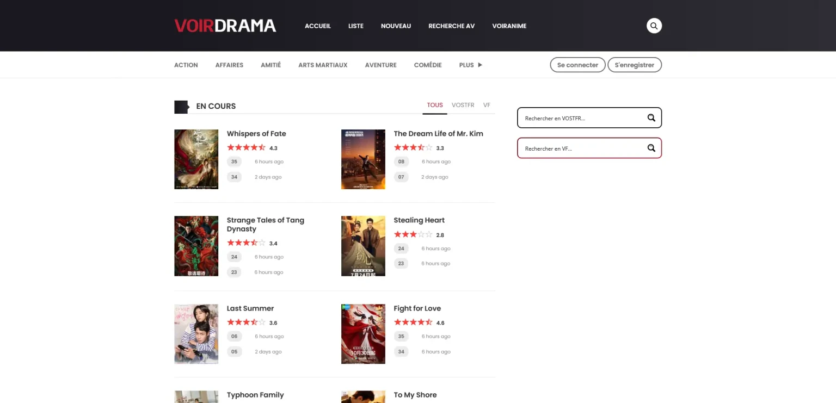
Task: Open The Dream Life of Mr. Kim poster
Action: pos(363,159)
